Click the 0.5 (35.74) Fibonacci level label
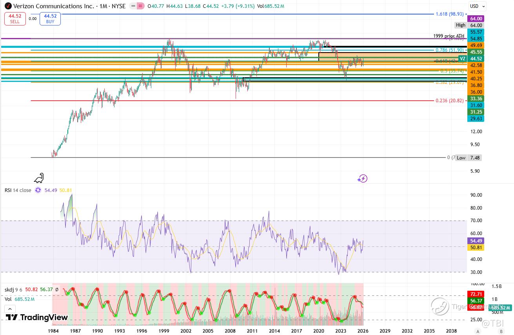Screen dimensions: 514x335 point(452,71)
